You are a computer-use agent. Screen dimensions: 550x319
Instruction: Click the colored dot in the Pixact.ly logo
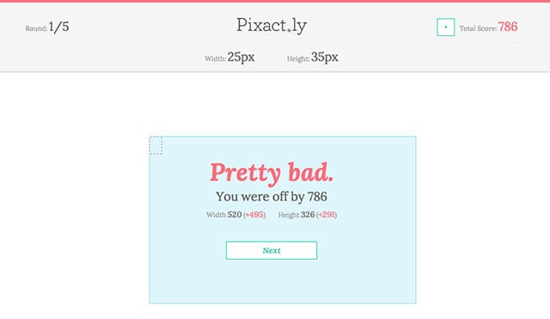point(289,31)
